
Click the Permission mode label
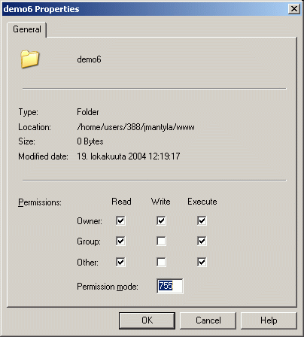pos(108,287)
